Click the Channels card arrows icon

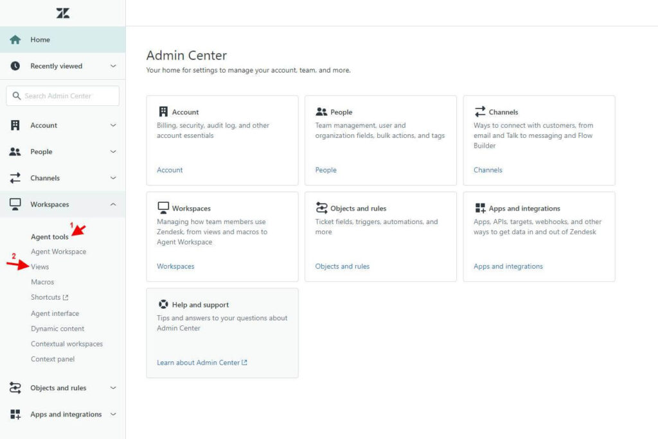(x=479, y=112)
